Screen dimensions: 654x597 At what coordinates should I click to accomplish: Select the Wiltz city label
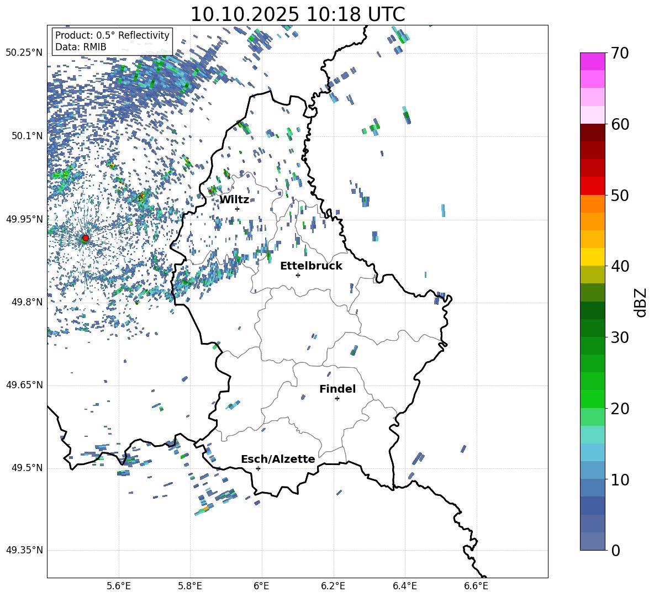tap(234, 199)
